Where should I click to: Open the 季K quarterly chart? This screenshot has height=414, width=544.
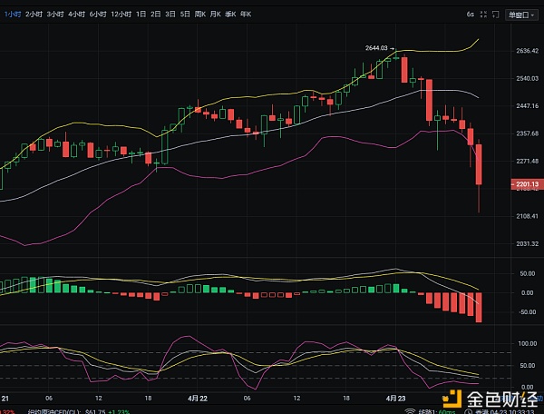[x=230, y=15]
